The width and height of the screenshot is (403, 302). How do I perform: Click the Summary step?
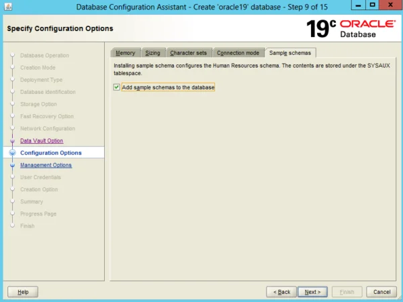click(x=32, y=201)
